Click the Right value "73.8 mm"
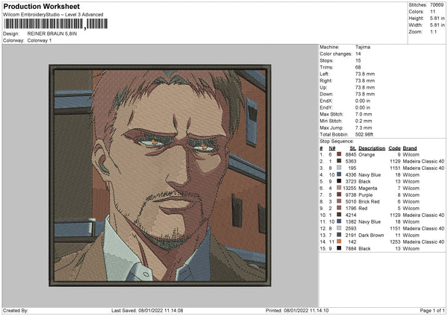The width and height of the screenshot is (448, 316). [x=365, y=80]
